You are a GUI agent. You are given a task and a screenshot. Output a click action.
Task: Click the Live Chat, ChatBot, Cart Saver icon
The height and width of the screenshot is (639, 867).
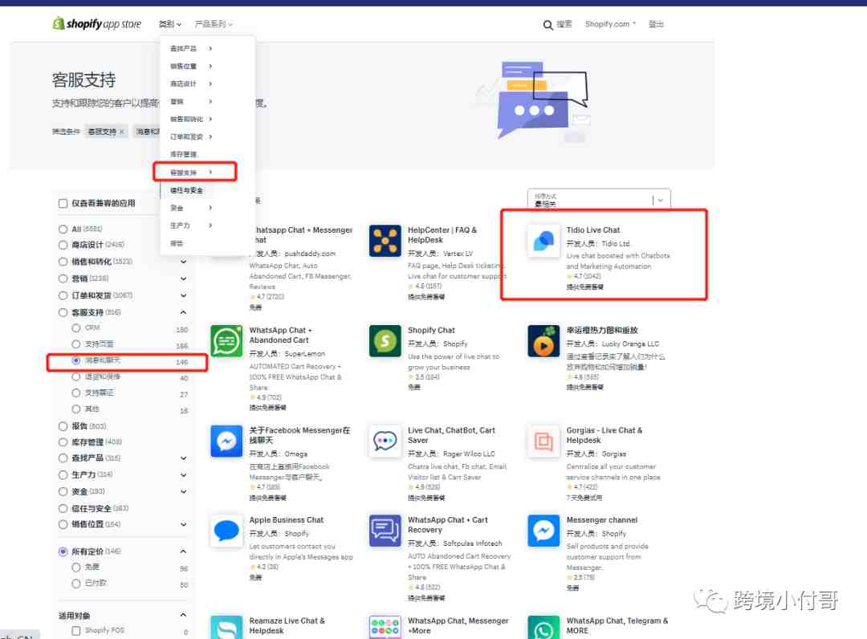[385, 441]
